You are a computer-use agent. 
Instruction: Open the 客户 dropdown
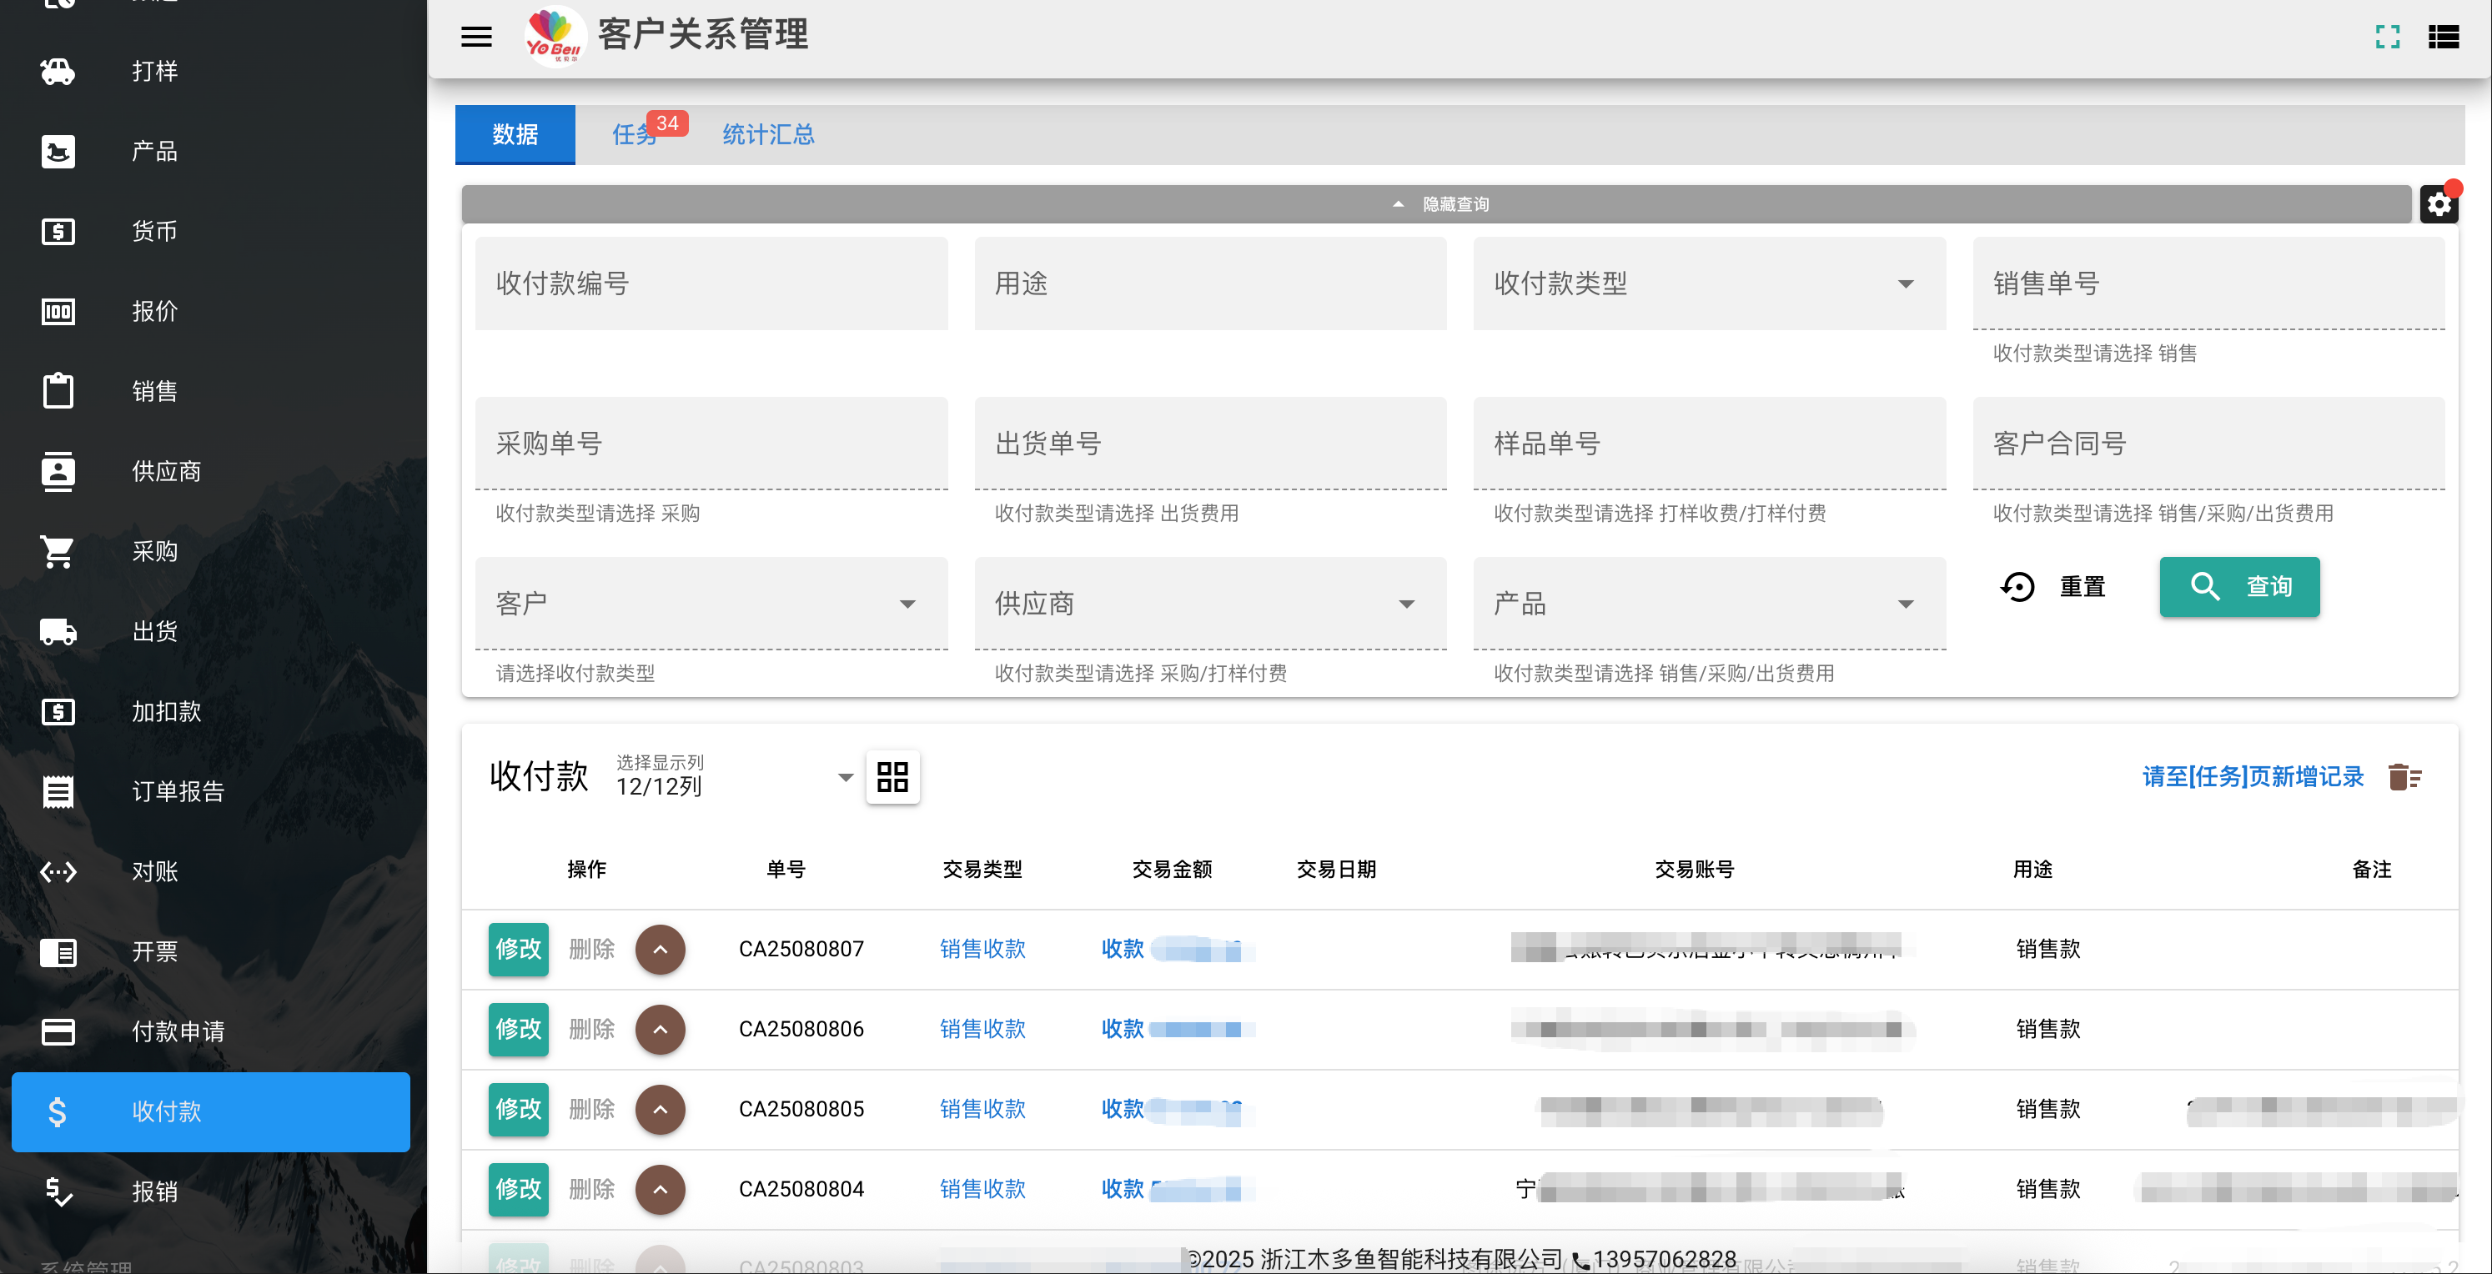point(711,604)
